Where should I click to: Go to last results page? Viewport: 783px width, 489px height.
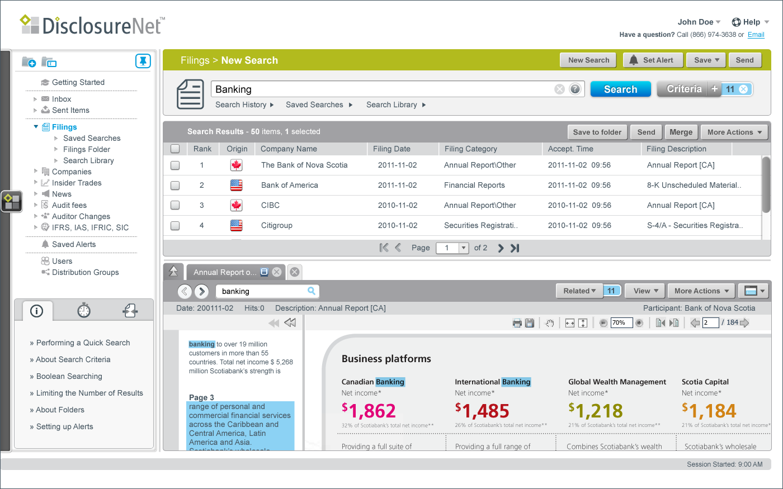515,248
